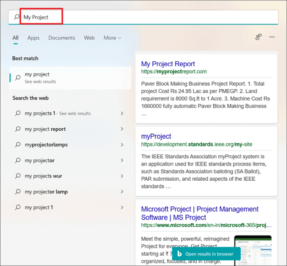This screenshot has height=266, width=287.
Task: Click search icon next to 'my project 1'
Action: pyautogui.click(x=18, y=207)
